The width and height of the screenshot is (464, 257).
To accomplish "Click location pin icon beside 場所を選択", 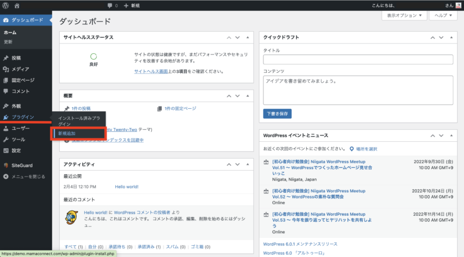I will point(351,149).
